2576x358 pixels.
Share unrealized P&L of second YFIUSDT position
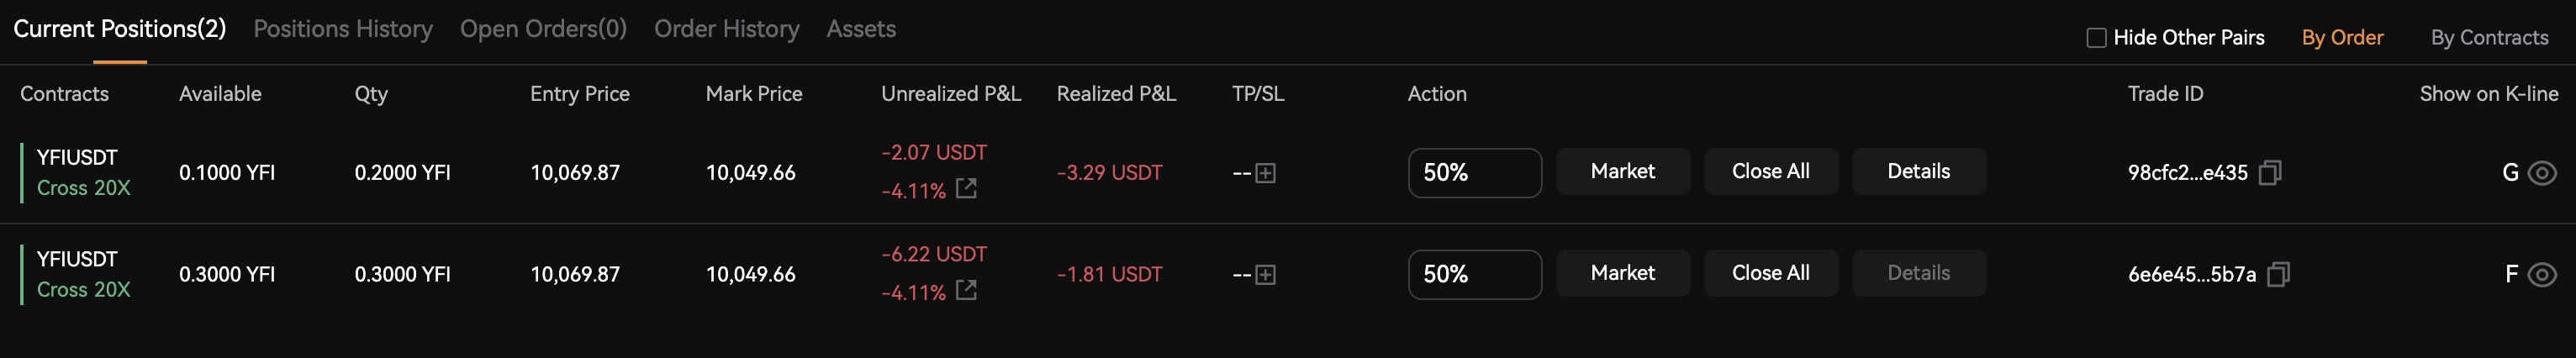tap(966, 290)
